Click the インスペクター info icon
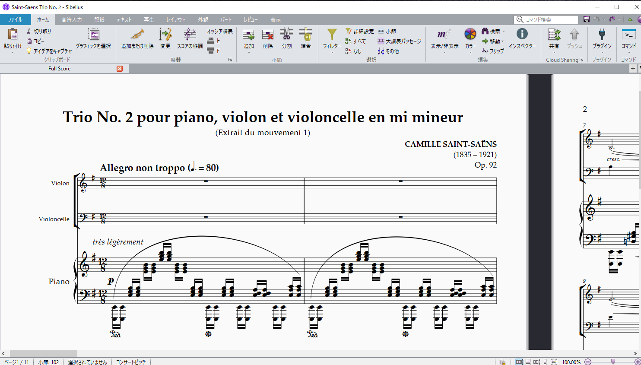Screen dimensions: 641x365 click(x=522, y=34)
